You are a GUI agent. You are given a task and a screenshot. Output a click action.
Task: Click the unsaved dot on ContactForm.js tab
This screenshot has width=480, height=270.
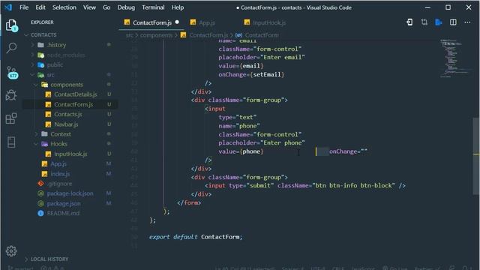click(x=177, y=22)
